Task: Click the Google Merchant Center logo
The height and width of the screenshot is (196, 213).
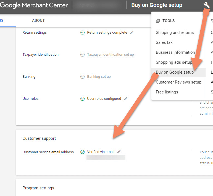Action: click(34, 5)
